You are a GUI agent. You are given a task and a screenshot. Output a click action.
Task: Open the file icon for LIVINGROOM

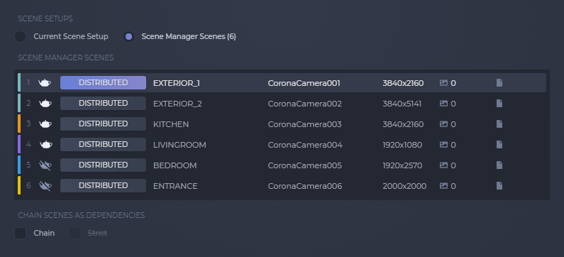[x=499, y=144]
